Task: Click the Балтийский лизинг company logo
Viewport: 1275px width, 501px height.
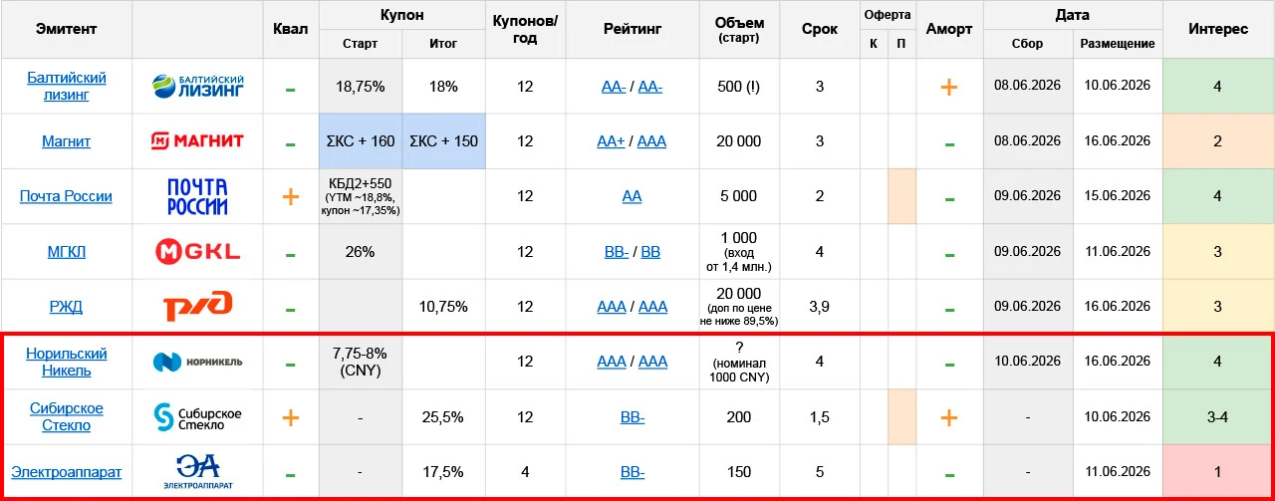Action: 197,87
